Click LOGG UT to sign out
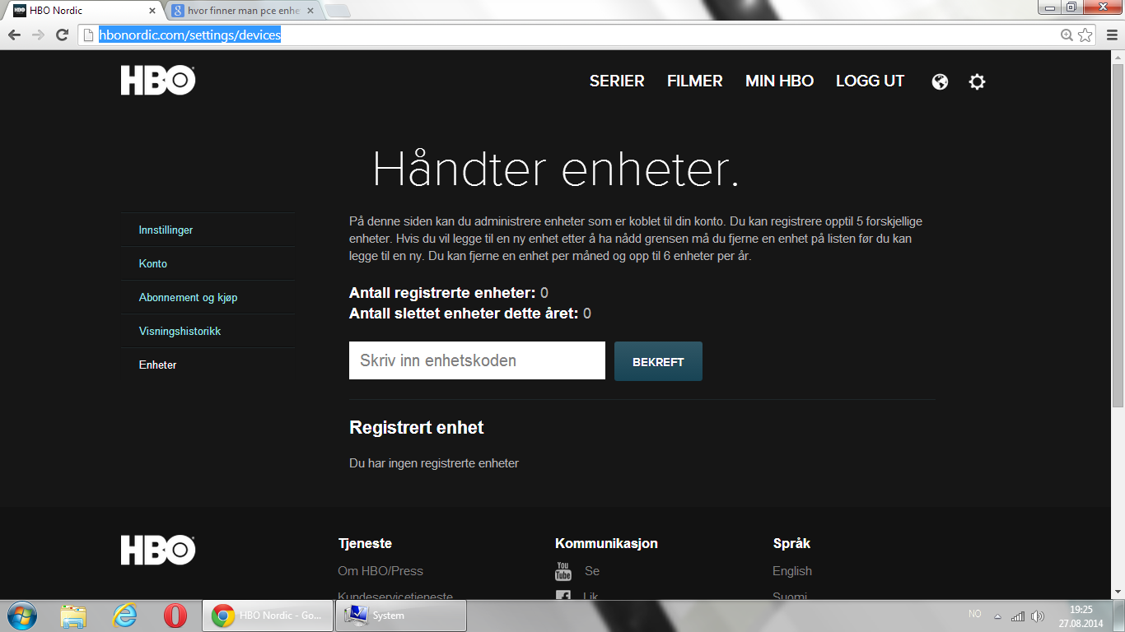 click(x=871, y=81)
